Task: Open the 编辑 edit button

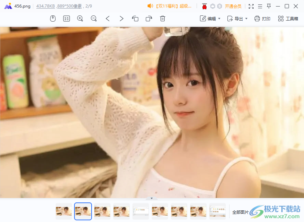Action: click(x=208, y=19)
